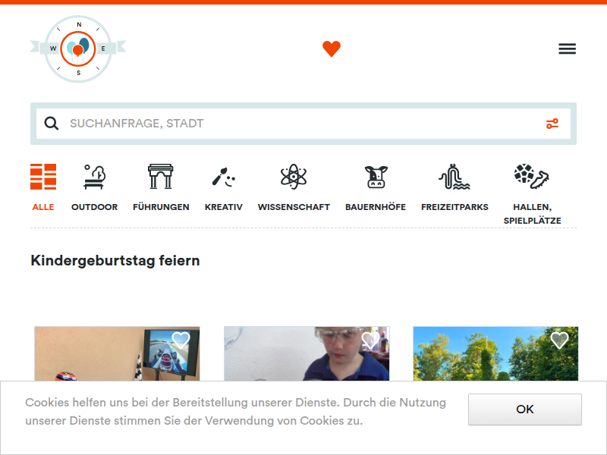
Task: Click the magnifying glass search icon
Action: 51,124
